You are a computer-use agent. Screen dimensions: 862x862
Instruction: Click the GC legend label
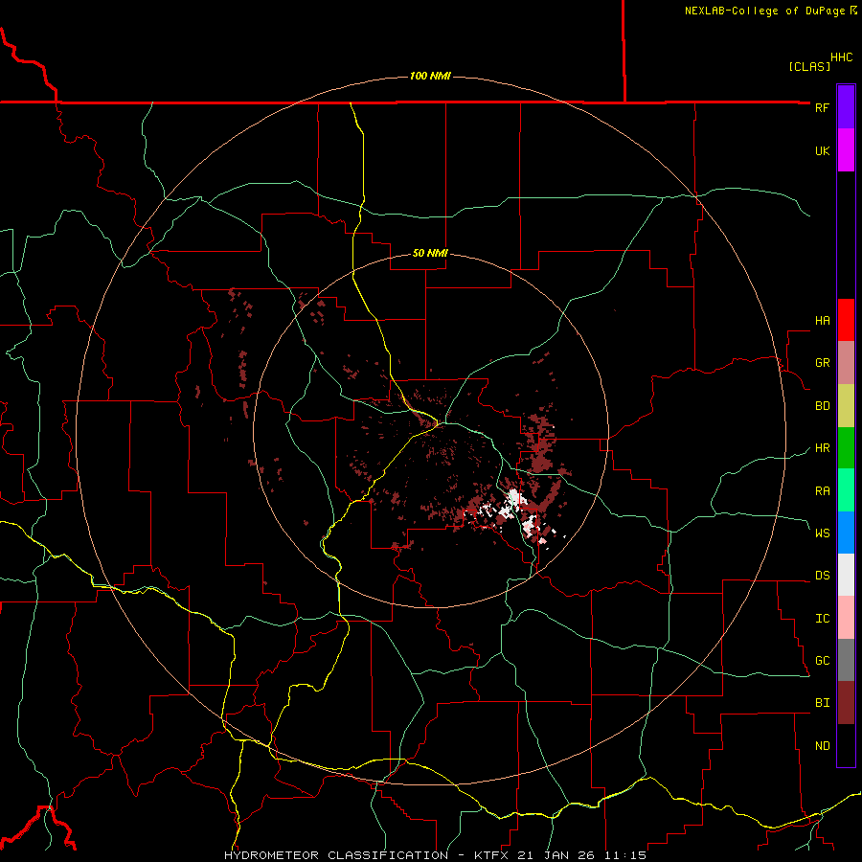pos(822,661)
